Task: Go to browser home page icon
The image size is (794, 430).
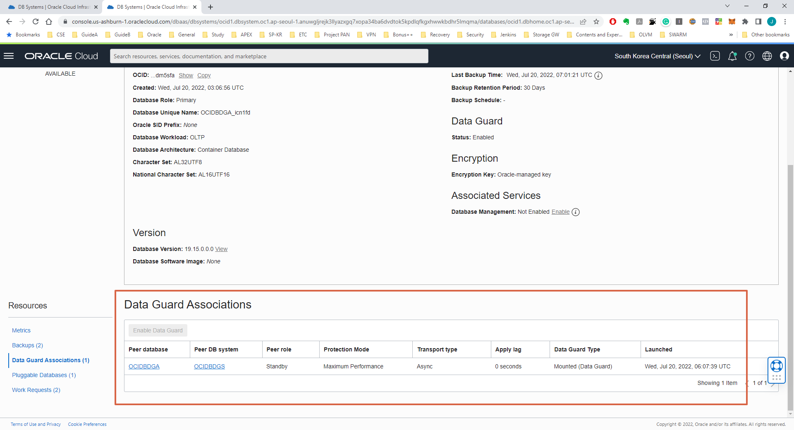Action: 49,21
